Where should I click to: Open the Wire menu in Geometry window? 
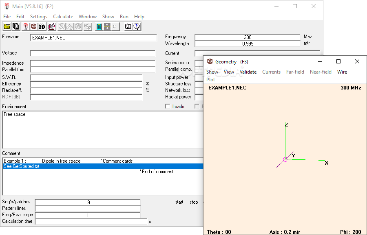342,72
